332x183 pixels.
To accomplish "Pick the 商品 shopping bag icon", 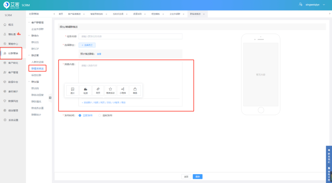I will tap(135, 91).
